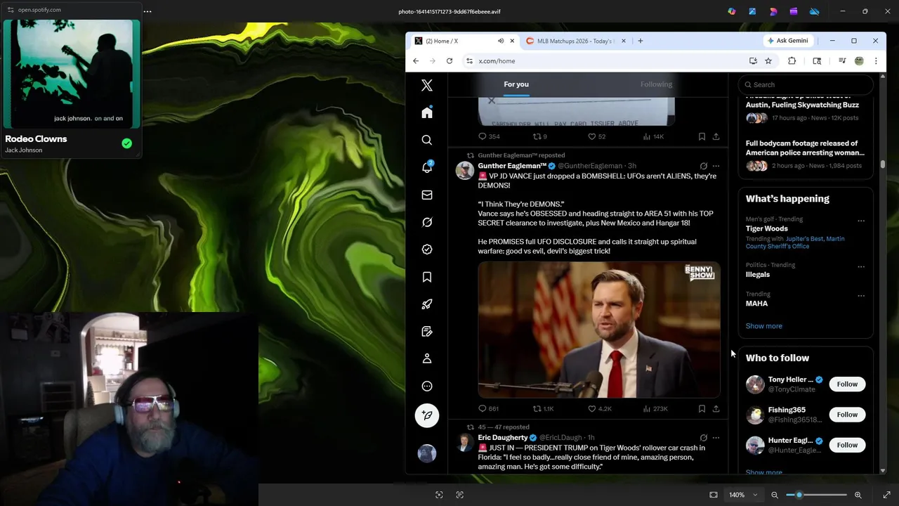Open account avatar at sidebar bottom
This screenshot has height=506, width=899.
click(427, 453)
